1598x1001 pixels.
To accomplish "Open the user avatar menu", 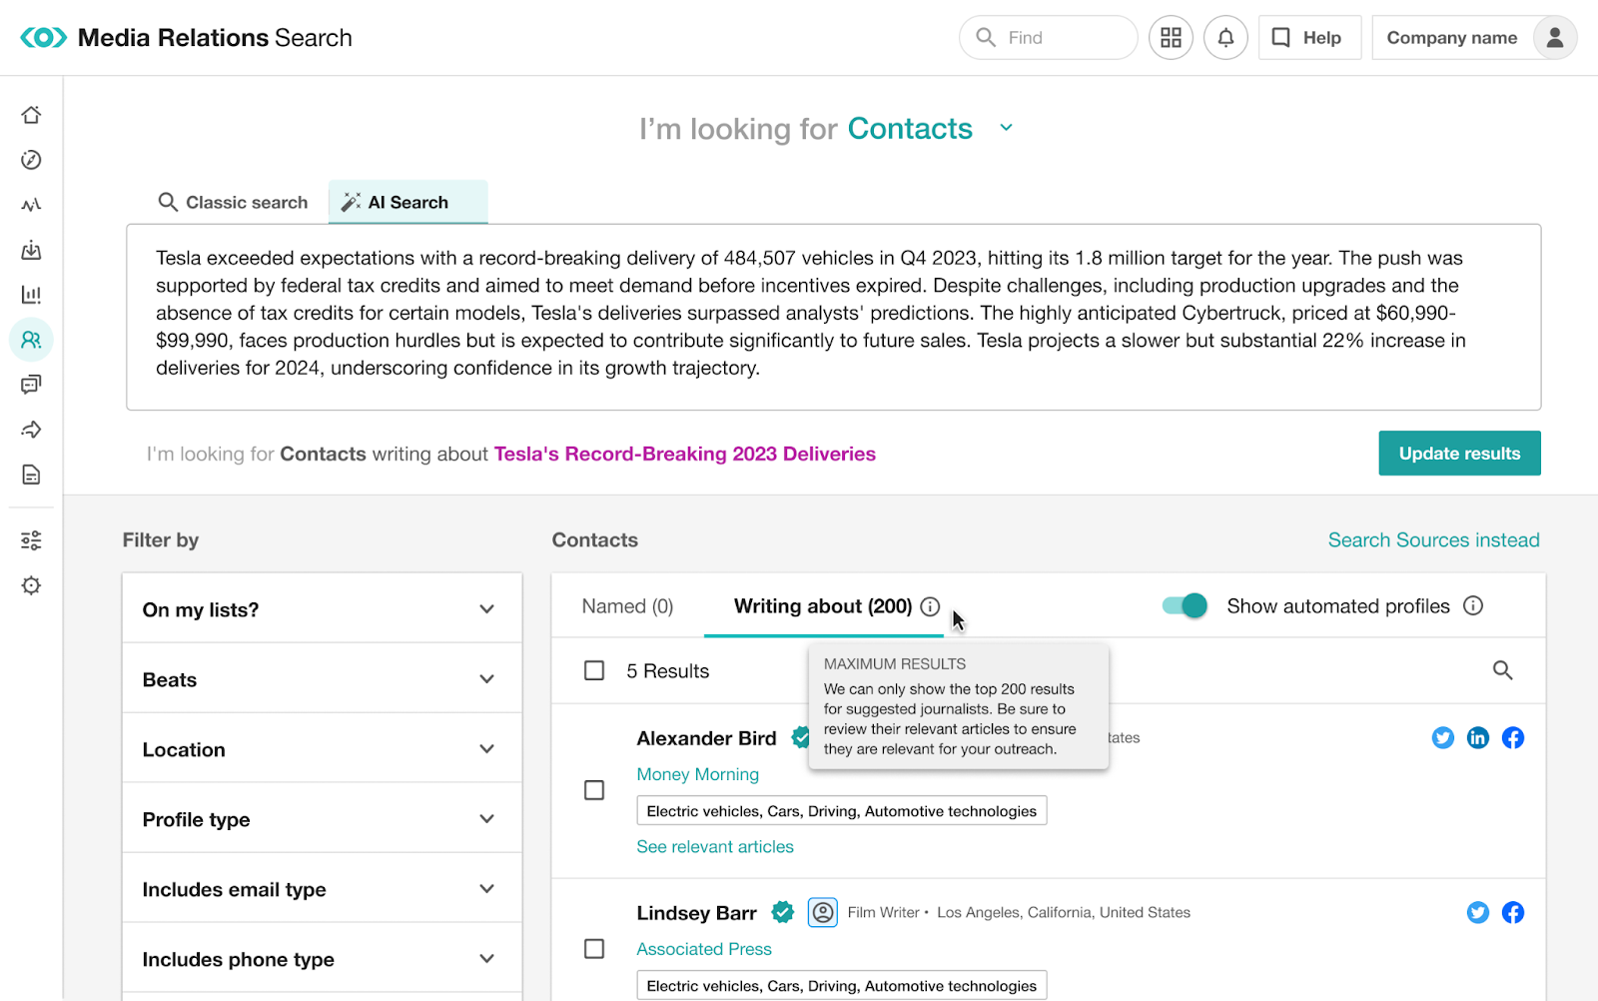I will [1555, 38].
